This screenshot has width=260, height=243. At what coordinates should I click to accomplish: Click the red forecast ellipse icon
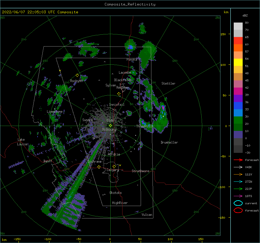click(x=238, y=210)
